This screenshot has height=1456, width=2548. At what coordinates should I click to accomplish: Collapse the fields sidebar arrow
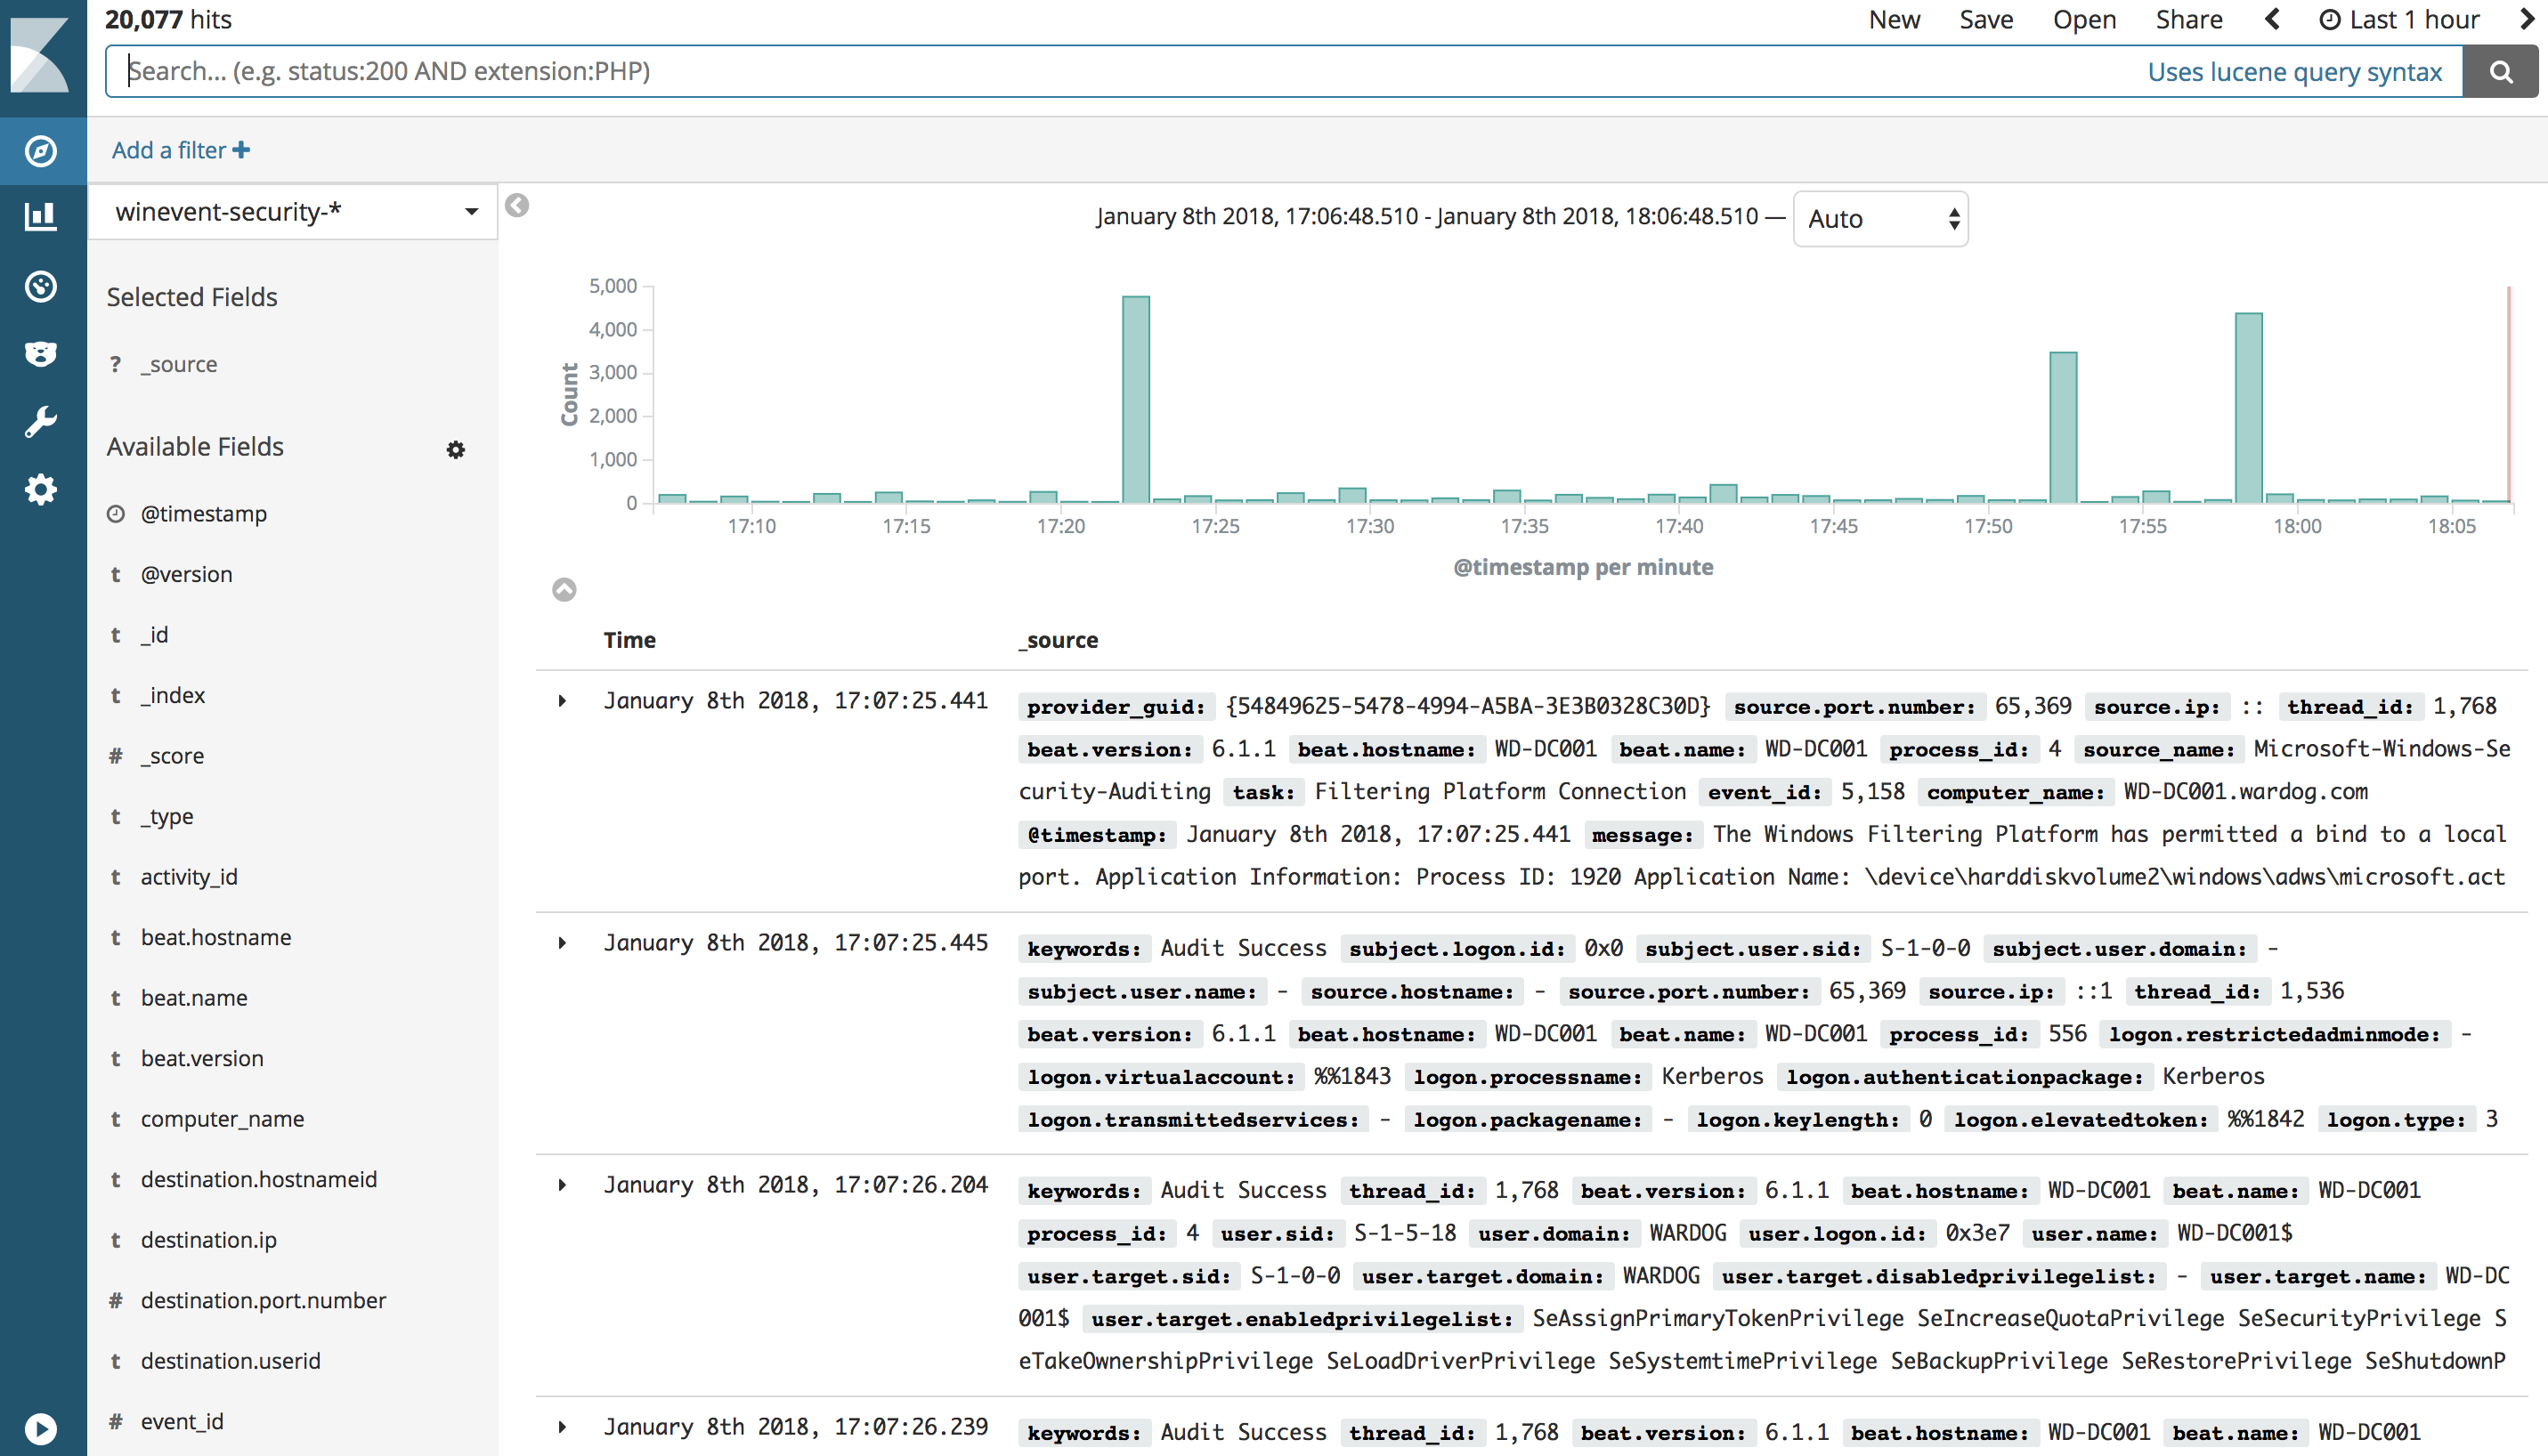click(517, 206)
